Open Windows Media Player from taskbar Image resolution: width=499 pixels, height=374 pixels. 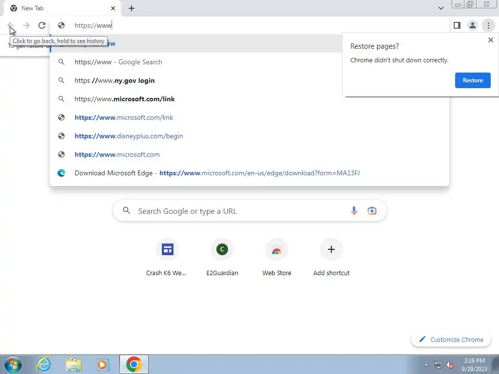click(x=103, y=364)
